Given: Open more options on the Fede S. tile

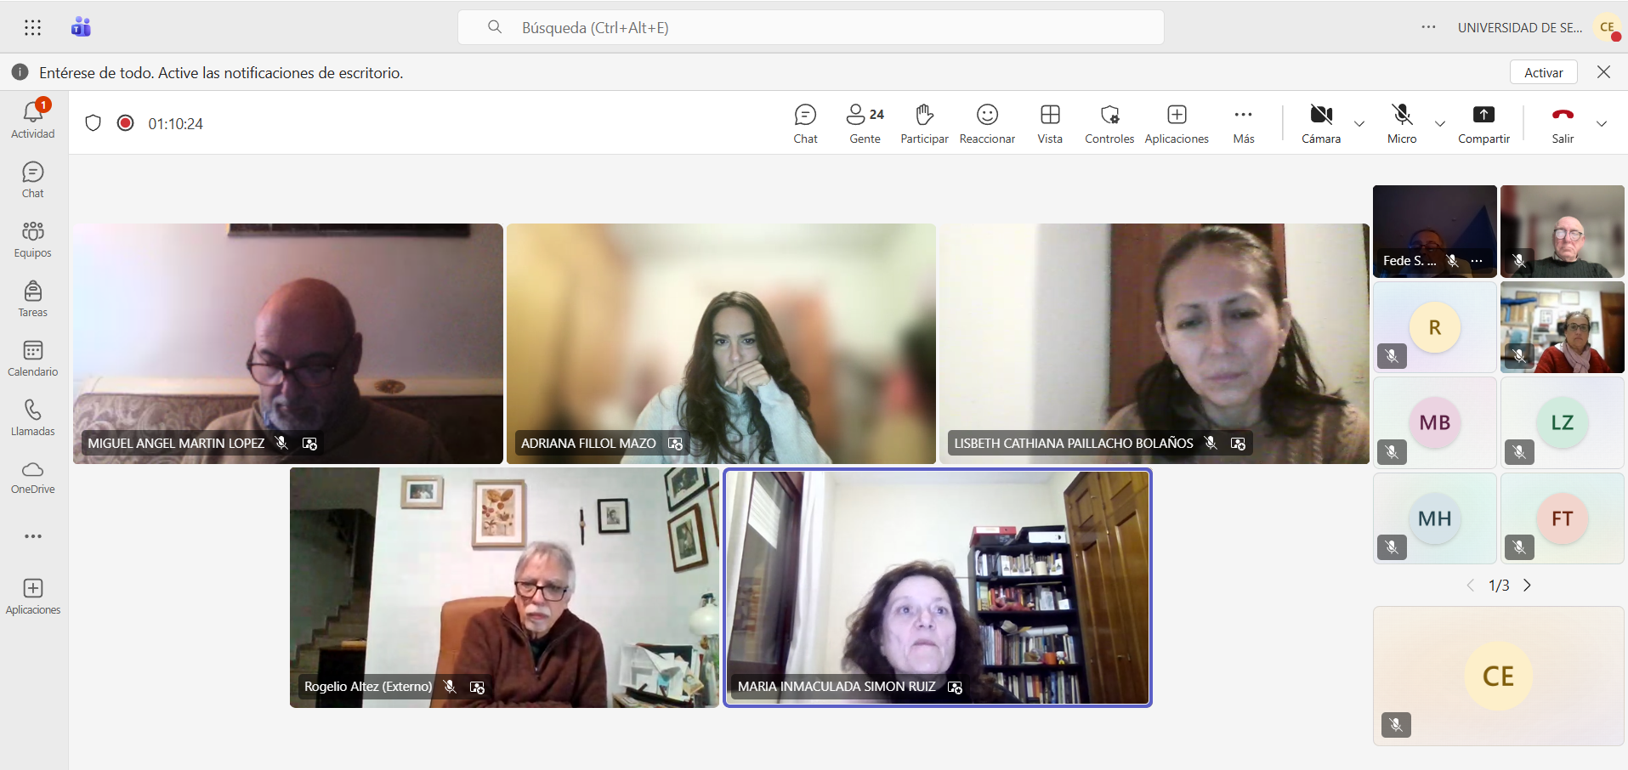Looking at the screenshot, I should pyautogui.click(x=1477, y=261).
